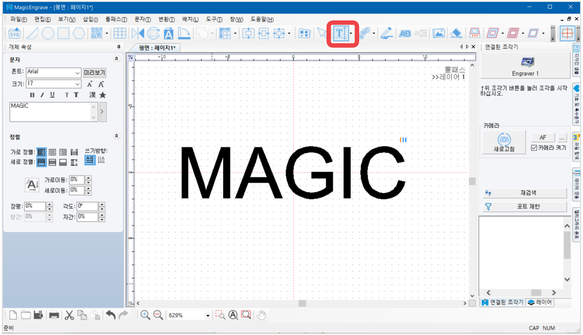
Task: Open the QR code tool dropdown arrow
Action: (x=107, y=34)
